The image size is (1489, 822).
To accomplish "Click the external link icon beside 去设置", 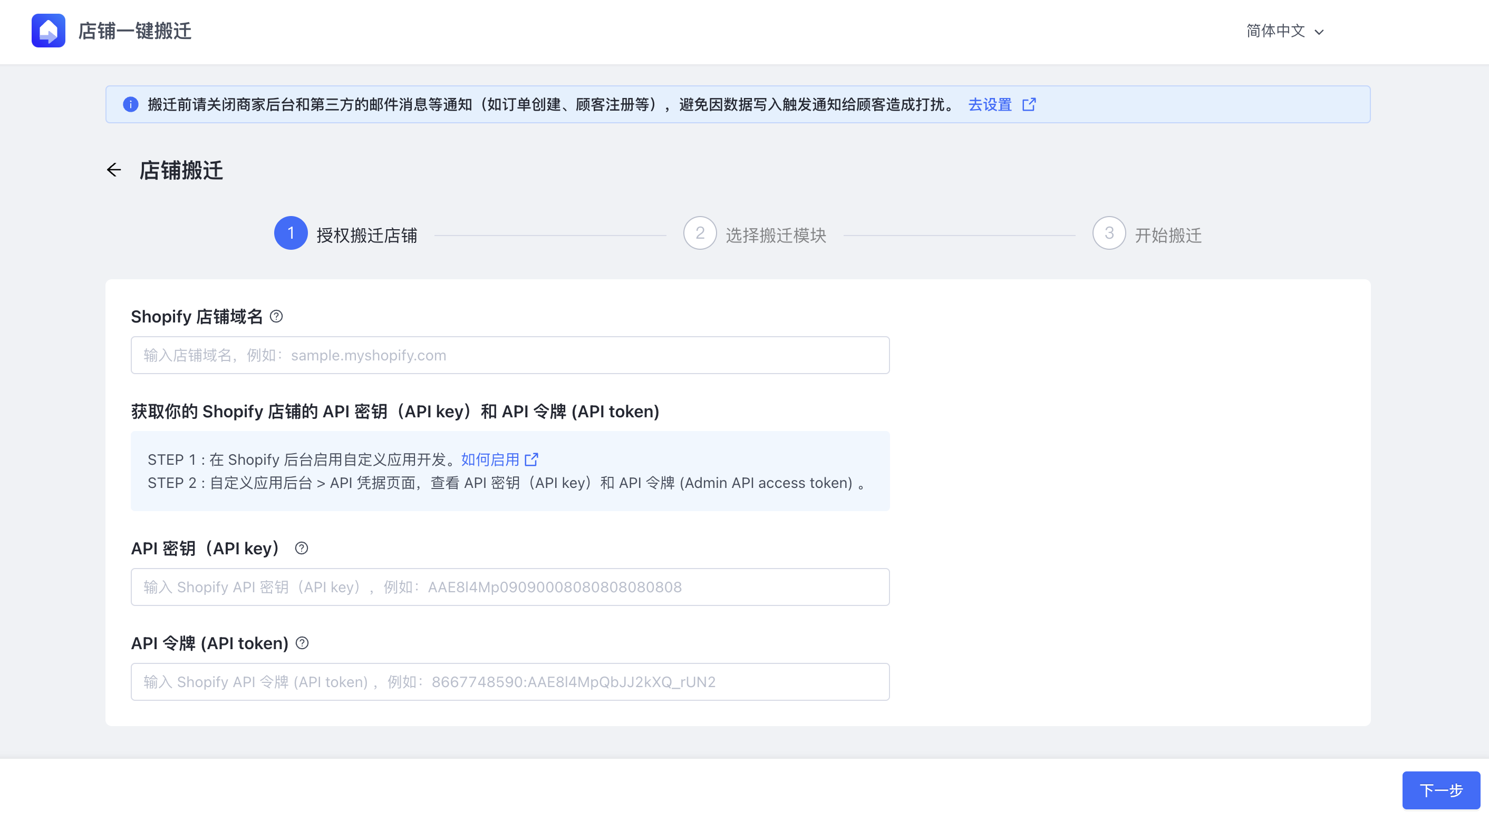I will coord(1029,104).
